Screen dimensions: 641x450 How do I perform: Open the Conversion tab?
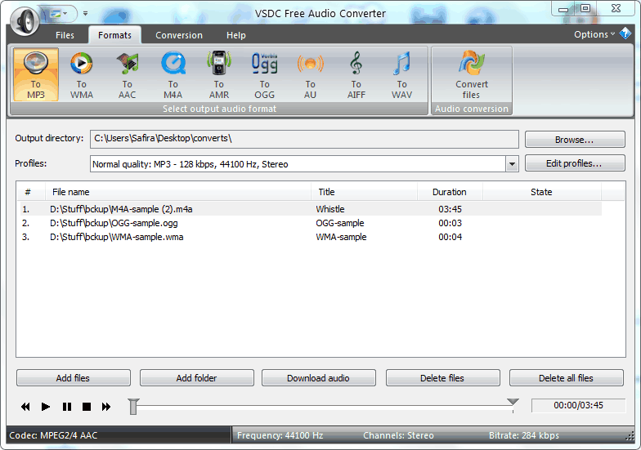click(178, 35)
